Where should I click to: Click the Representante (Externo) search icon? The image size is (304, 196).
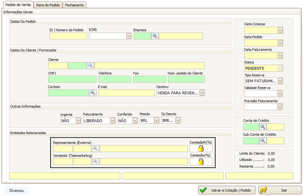[x=96, y=148]
